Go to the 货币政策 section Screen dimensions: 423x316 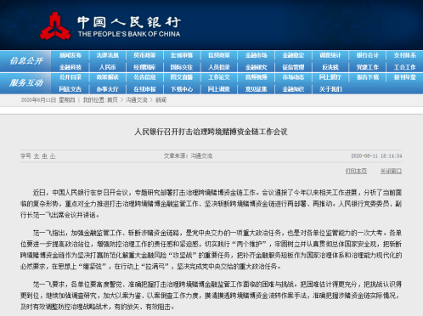point(144,55)
